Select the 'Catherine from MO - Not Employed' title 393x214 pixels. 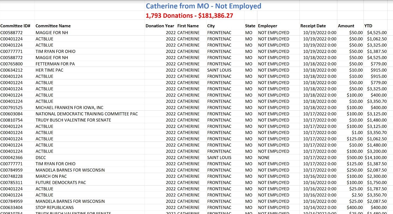[203, 6]
